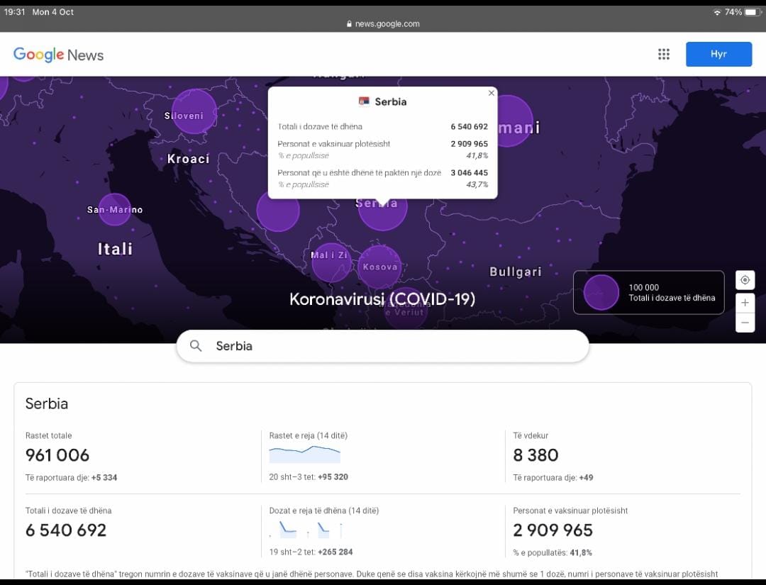
Task: Tap the battery indicator in status bar
Action: (x=751, y=12)
